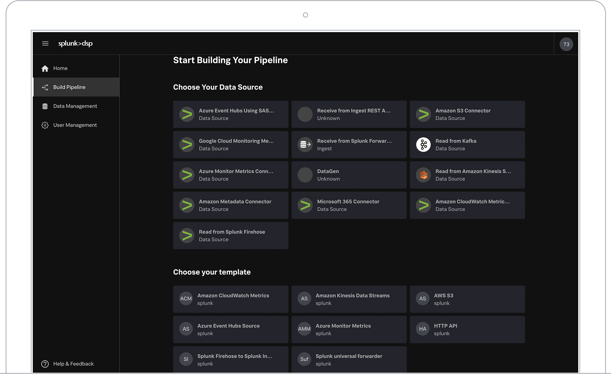This screenshot has height=374, width=611.
Task: Click the AMM template badge
Action: point(304,329)
